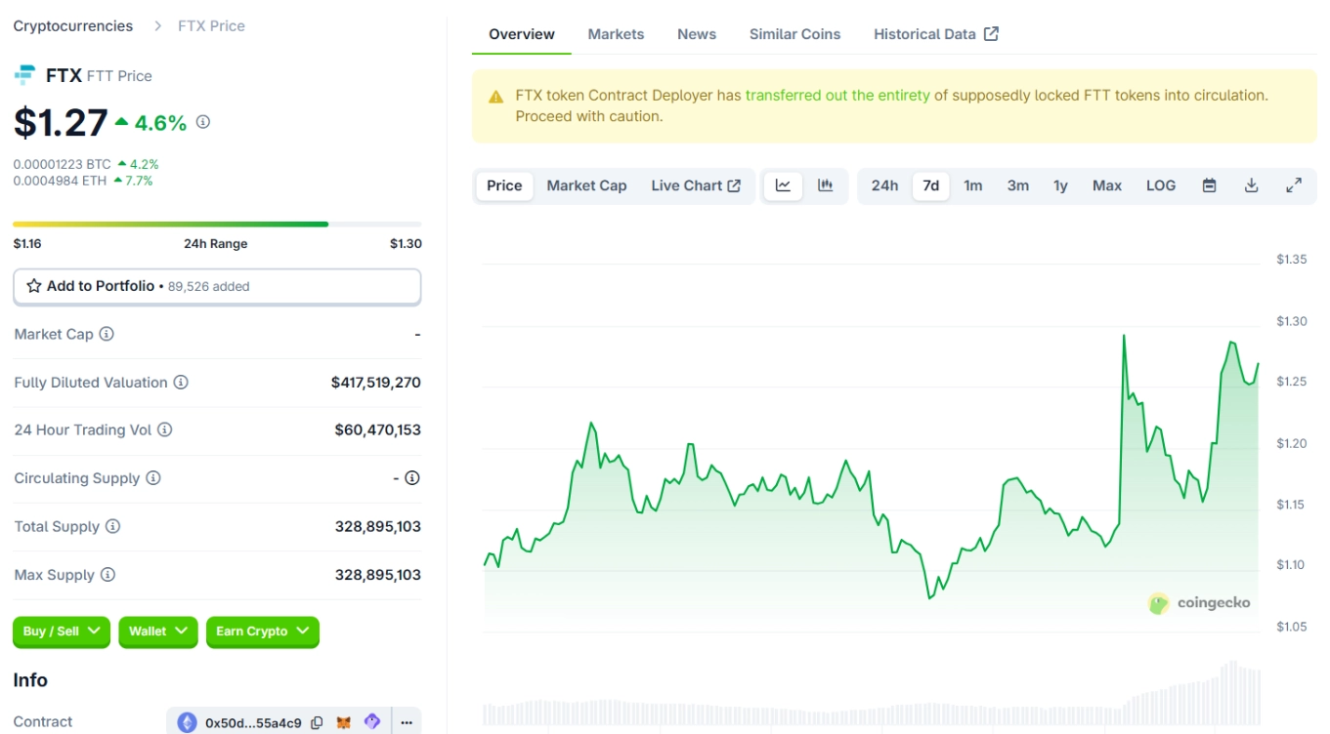Click the purple diamond icon in Contract row
The width and height of the screenshot is (1330, 734).
point(371,722)
